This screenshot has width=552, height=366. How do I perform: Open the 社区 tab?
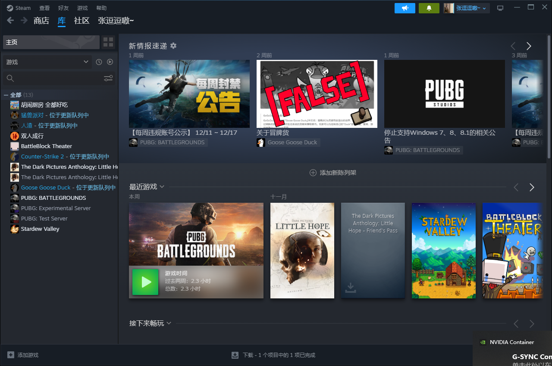coord(82,21)
